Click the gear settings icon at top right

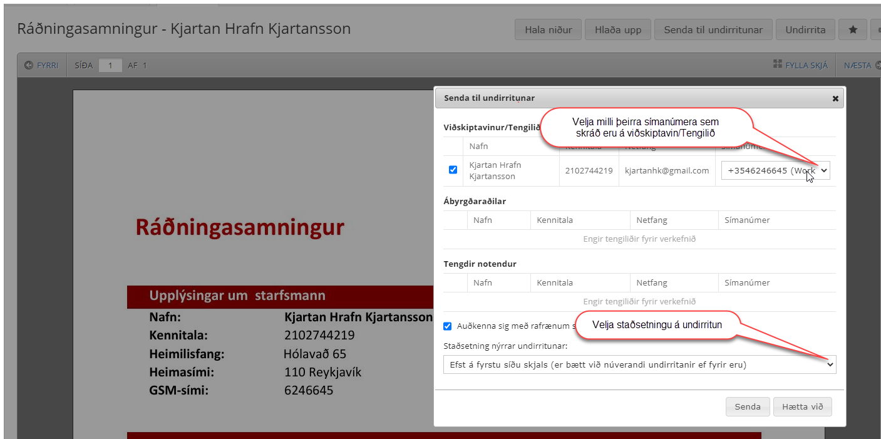(x=877, y=29)
